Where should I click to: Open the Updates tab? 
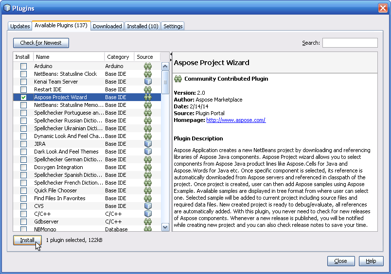pos(20,26)
